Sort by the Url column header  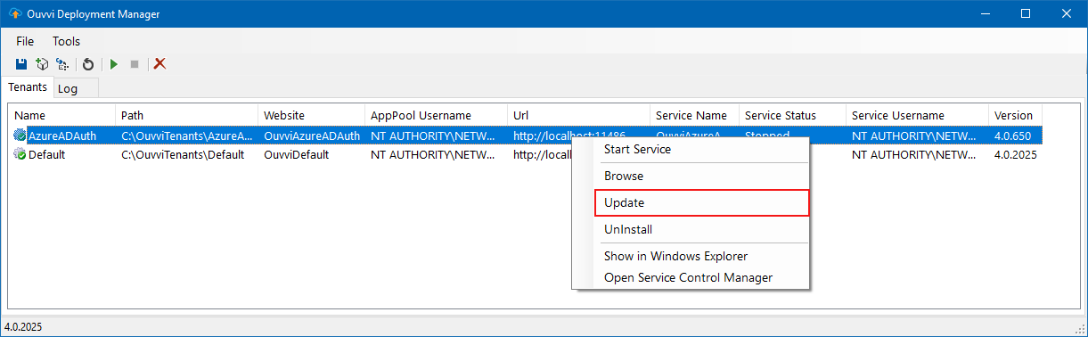[x=579, y=115]
